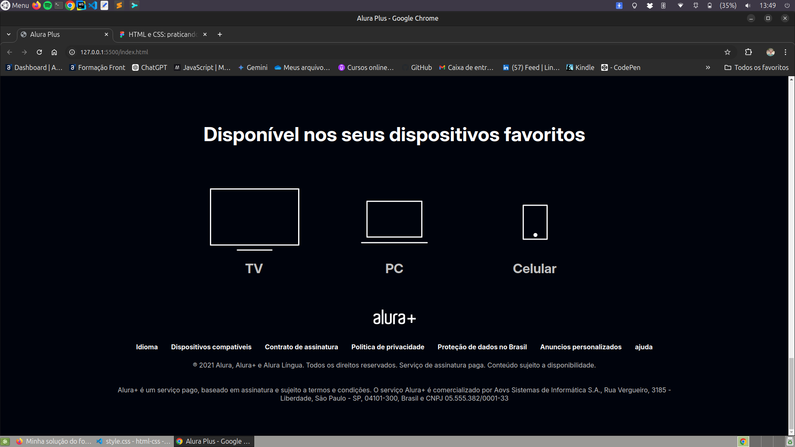Open the Wi-Fi network tray icon
Screen dimensions: 795x447
[680, 5]
